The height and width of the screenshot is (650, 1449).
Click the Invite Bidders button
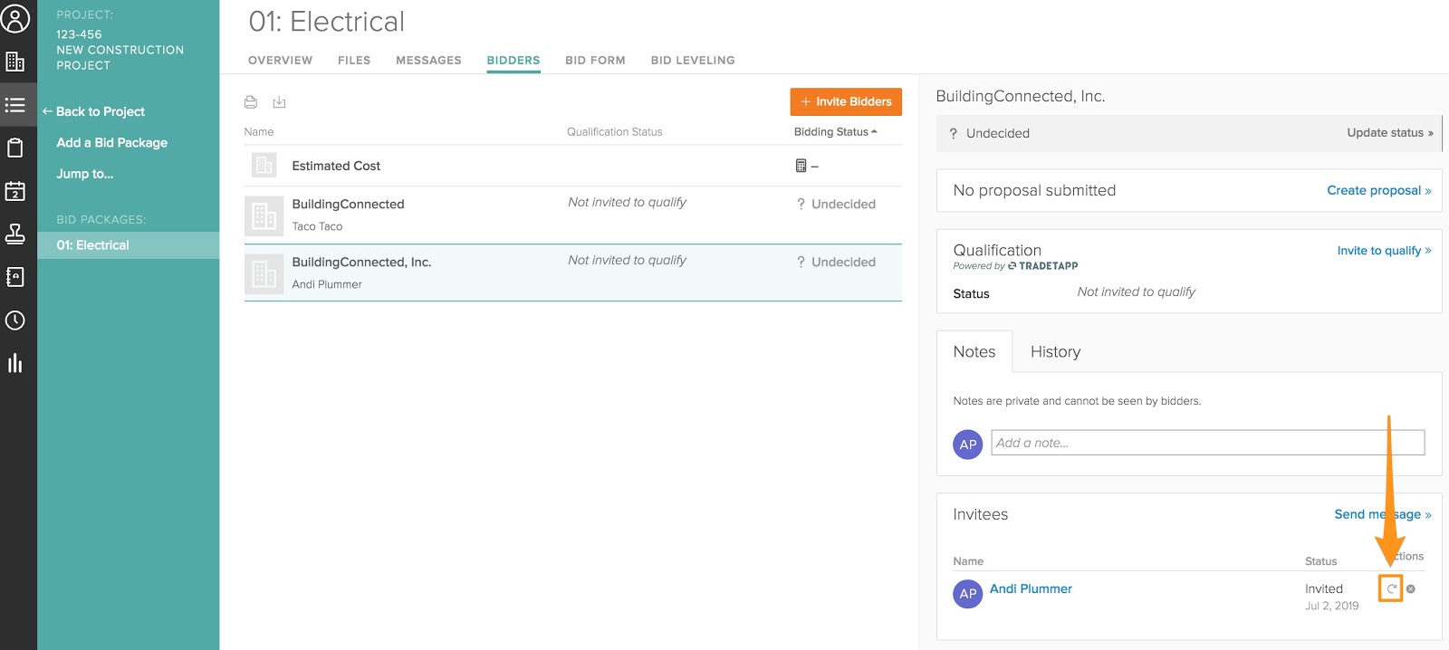pyautogui.click(x=846, y=101)
